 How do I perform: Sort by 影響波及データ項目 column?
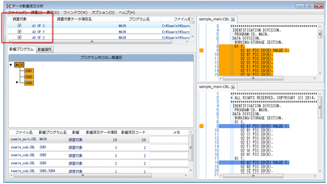pos(101,132)
